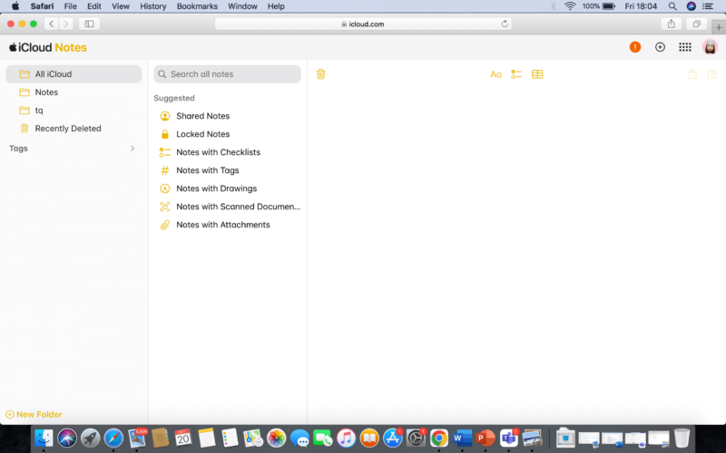Open the orange alert notification icon
The height and width of the screenshot is (453, 726).
pyautogui.click(x=635, y=47)
